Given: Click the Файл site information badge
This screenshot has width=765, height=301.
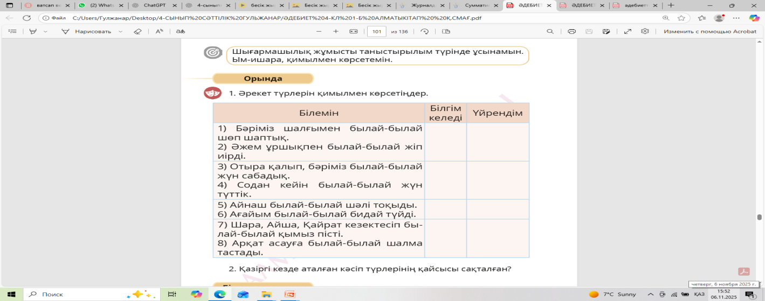Looking at the screenshot, I should [x=54, y=18].
